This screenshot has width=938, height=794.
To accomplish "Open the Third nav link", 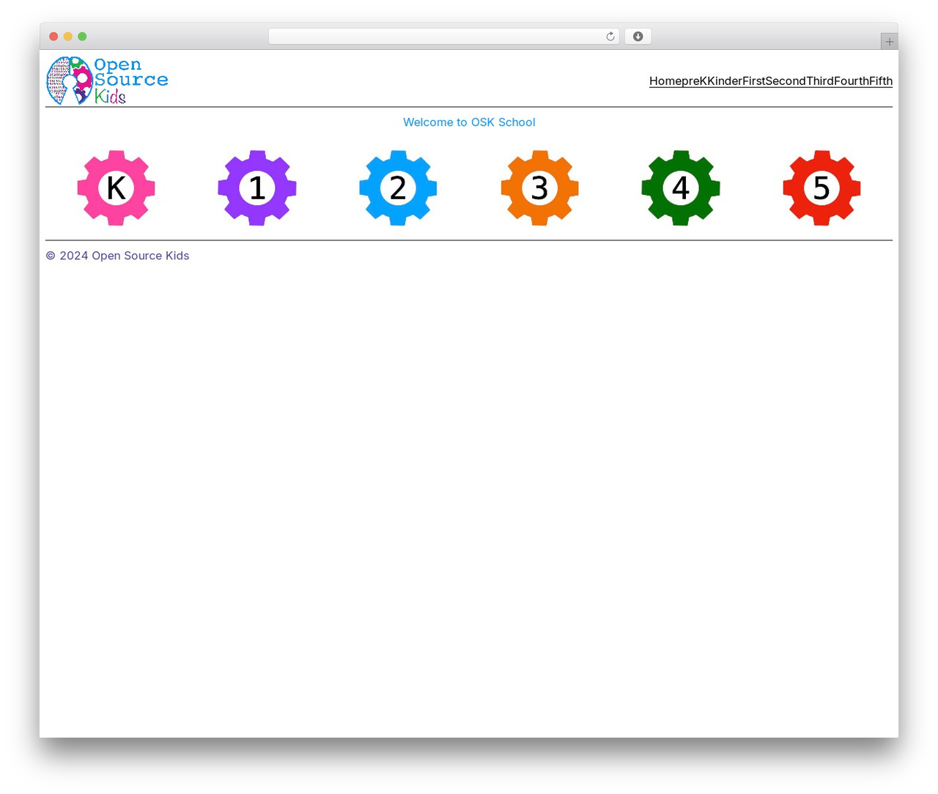I will (x=820, y=81).
